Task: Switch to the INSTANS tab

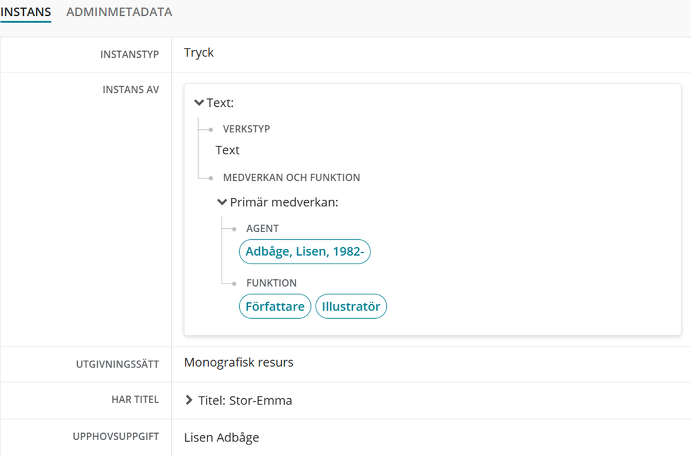Action: (x=26, y=12)
